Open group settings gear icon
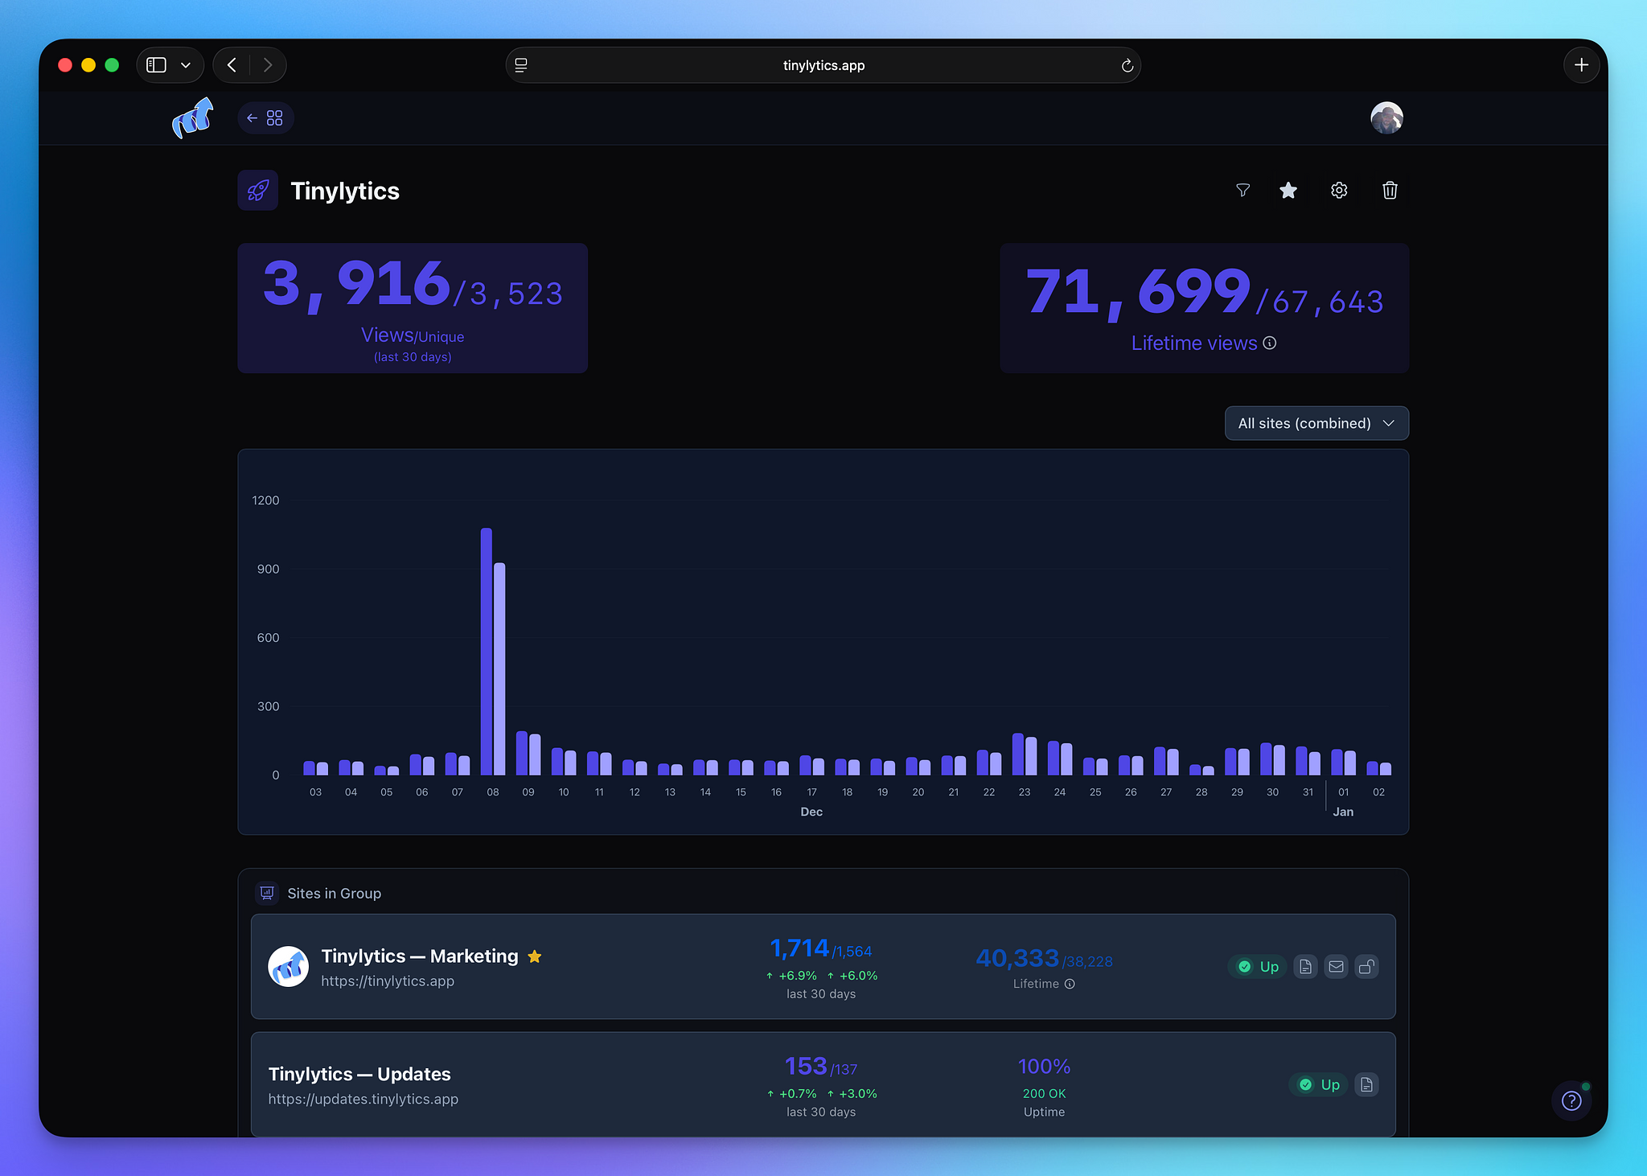1647x1176 pixels. click(x=1339, y=190)
